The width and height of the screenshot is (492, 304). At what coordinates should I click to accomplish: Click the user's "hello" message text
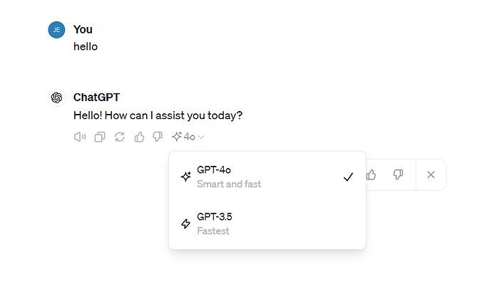click(86, 47)
